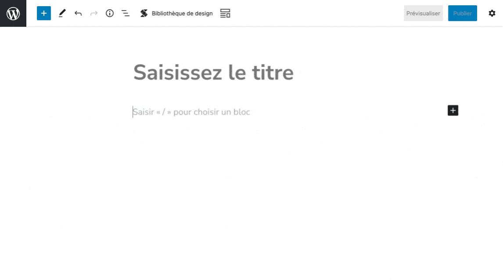Screen dimensions: 503x280
Task: Select the pencil Tools icon
Action: click(62, 13)
